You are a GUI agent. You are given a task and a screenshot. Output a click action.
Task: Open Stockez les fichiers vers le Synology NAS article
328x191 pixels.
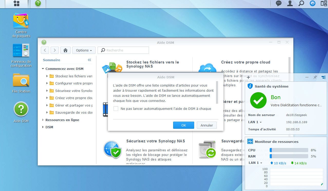coord(153,64)
